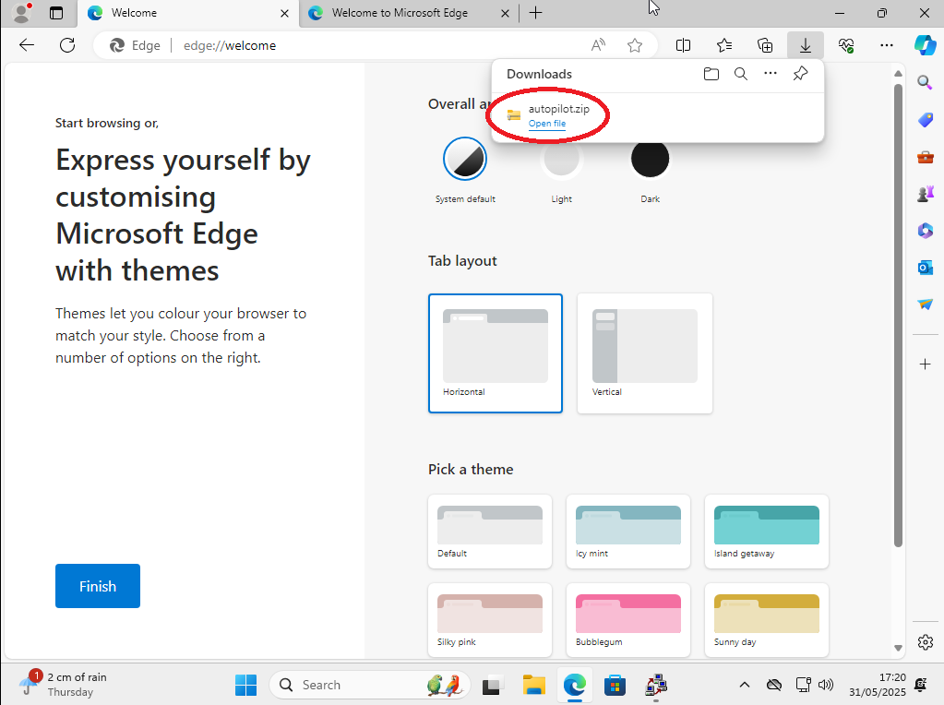
Task: Open Split screen toolbar icon
Action: (x=684, y=45)
